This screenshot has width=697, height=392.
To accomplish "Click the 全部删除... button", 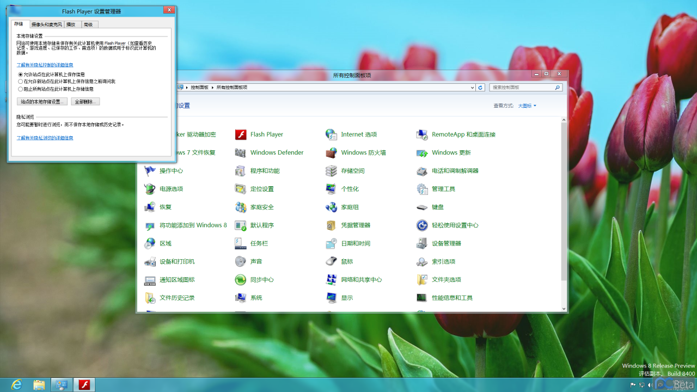I will pyautogui.click(x=85, y=102).
